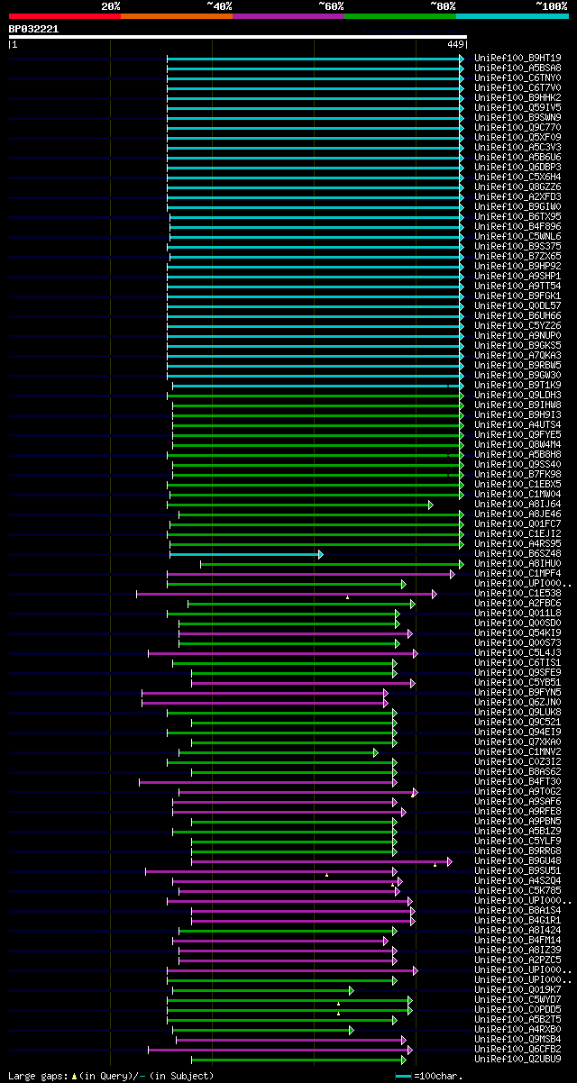Select UniRef100_Q0DL57 label
Viewport: 577px width, 1083px height.
coord(517,305)
